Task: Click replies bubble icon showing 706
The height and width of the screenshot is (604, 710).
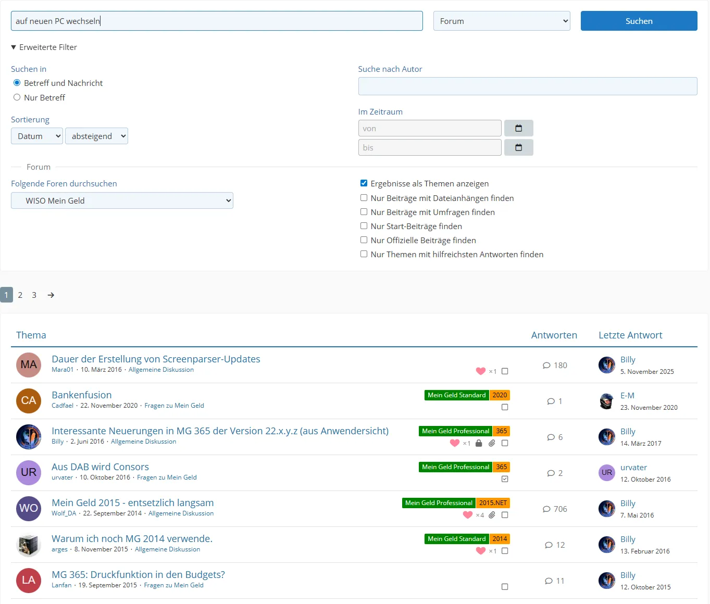Action: click(x=546, y=509)
